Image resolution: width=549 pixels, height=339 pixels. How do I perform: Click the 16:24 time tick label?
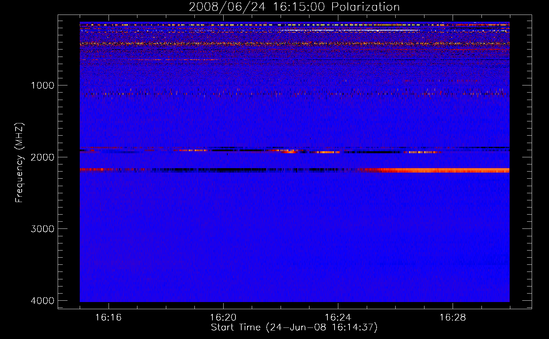coord(338,318)
